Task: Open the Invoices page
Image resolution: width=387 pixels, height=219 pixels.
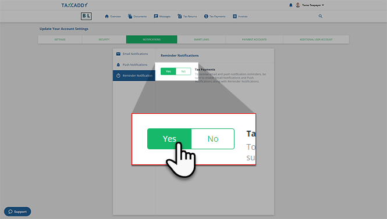Action: point(240,16)
